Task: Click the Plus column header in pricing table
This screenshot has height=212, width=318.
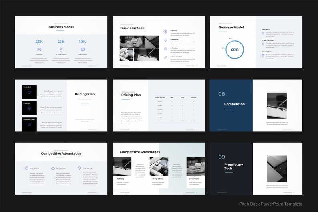Action: (x=183, y=97)
